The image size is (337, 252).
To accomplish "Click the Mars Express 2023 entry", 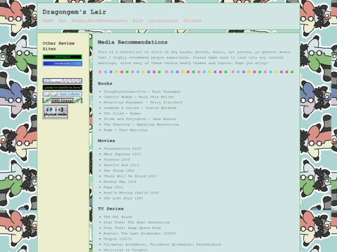I will tap(122, 154).
